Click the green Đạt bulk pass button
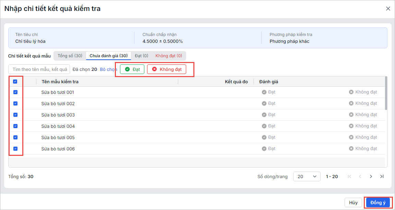The height and width of the screenshot is (210, 395). (132, 69)
